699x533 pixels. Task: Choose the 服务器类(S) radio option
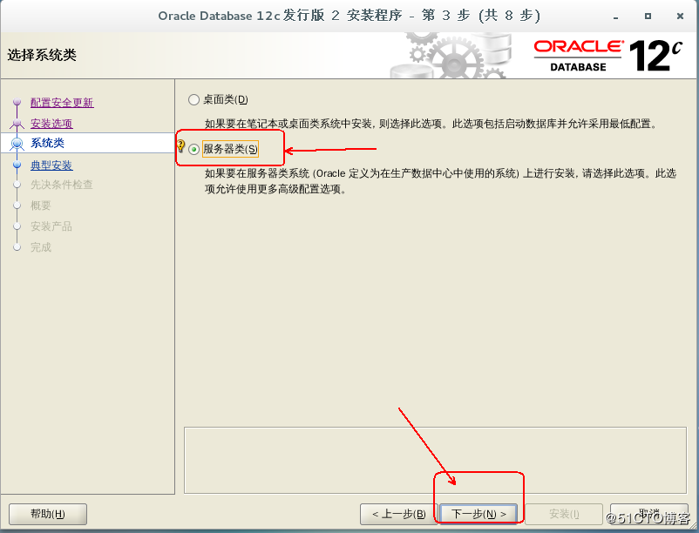click(x=193, y=149)
